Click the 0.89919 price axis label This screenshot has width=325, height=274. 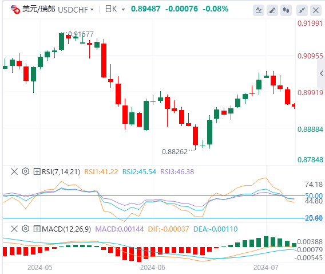coord(310,93)
